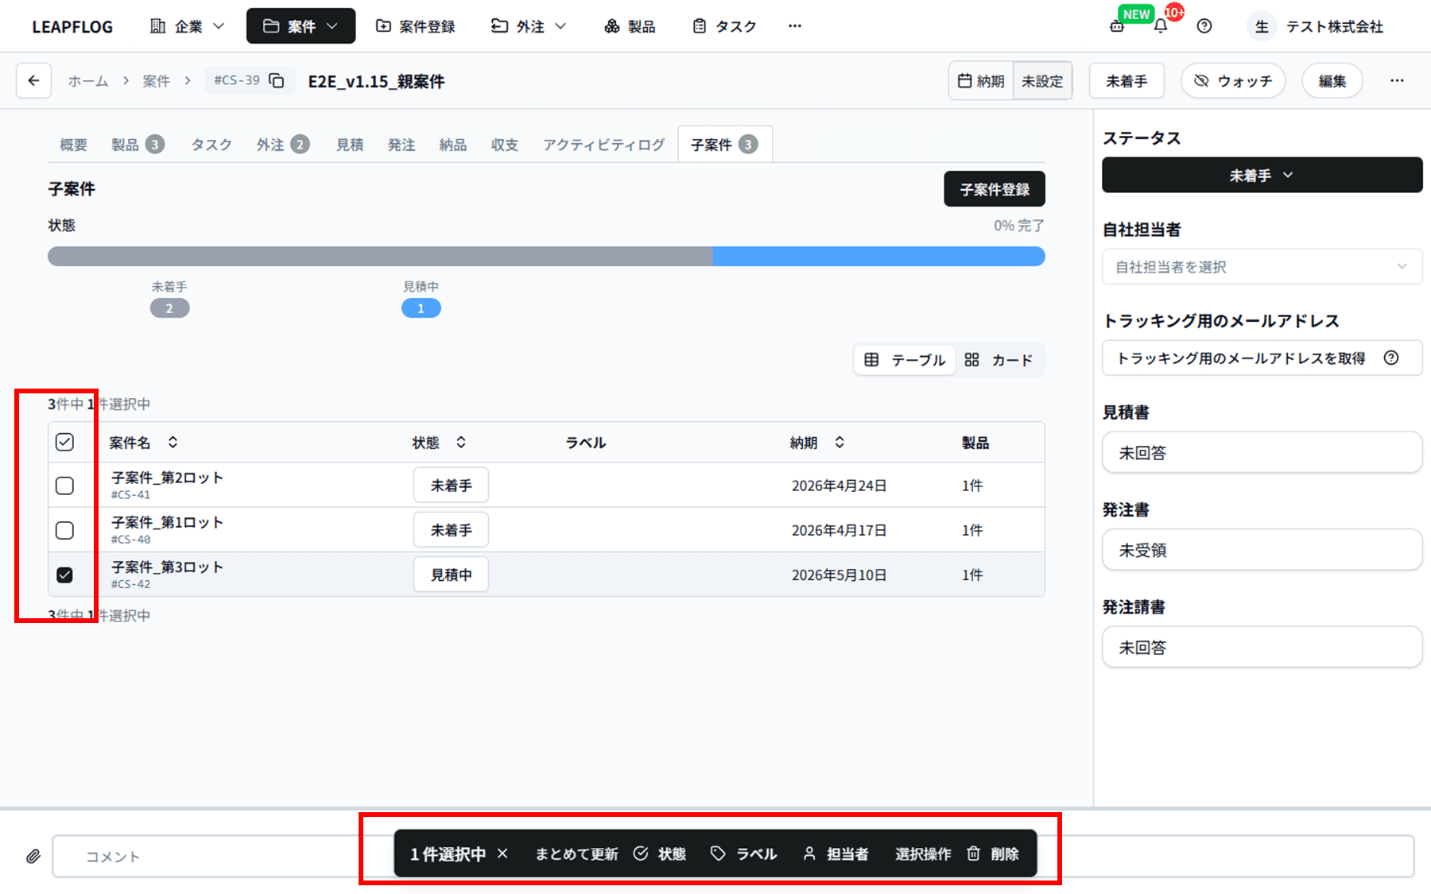Click the 子案件登録 button
1431x894 pixels.
pos(994,189)
